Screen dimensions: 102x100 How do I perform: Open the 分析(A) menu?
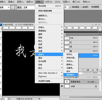click(x=49, y=2)
